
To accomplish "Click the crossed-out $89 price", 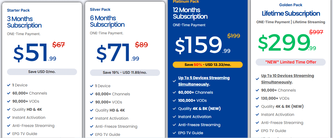I will pyautogui.click(x=141, y=45).
